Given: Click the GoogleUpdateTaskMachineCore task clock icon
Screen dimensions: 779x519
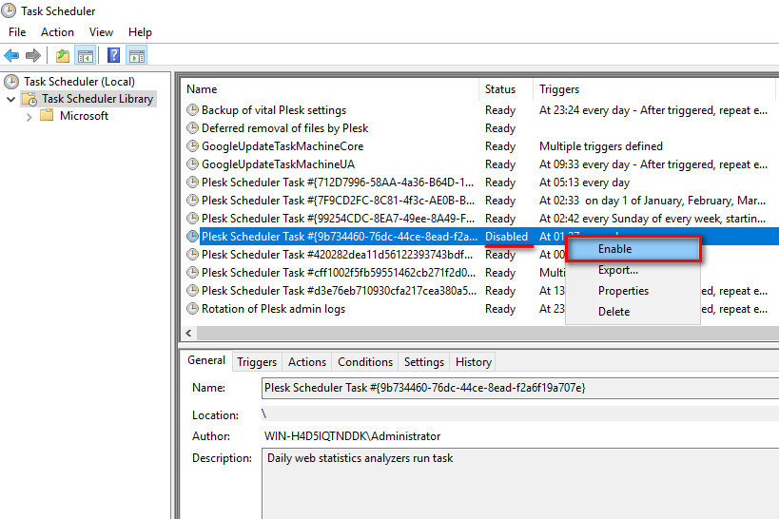Looking at the screenshot, I should [193, 146].
